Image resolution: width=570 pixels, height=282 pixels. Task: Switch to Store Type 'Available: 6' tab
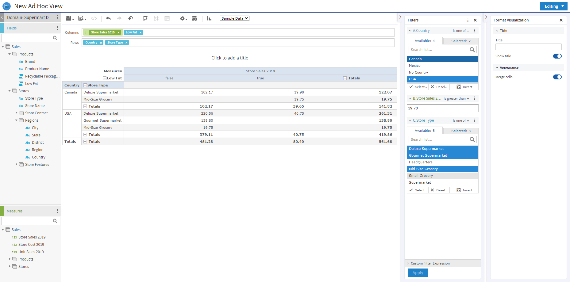[425, 131]
